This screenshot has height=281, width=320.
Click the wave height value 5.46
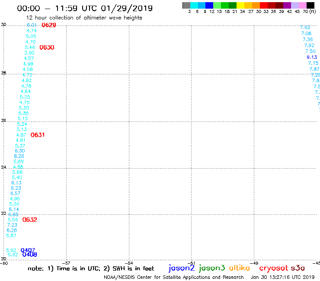pos(30,48)
